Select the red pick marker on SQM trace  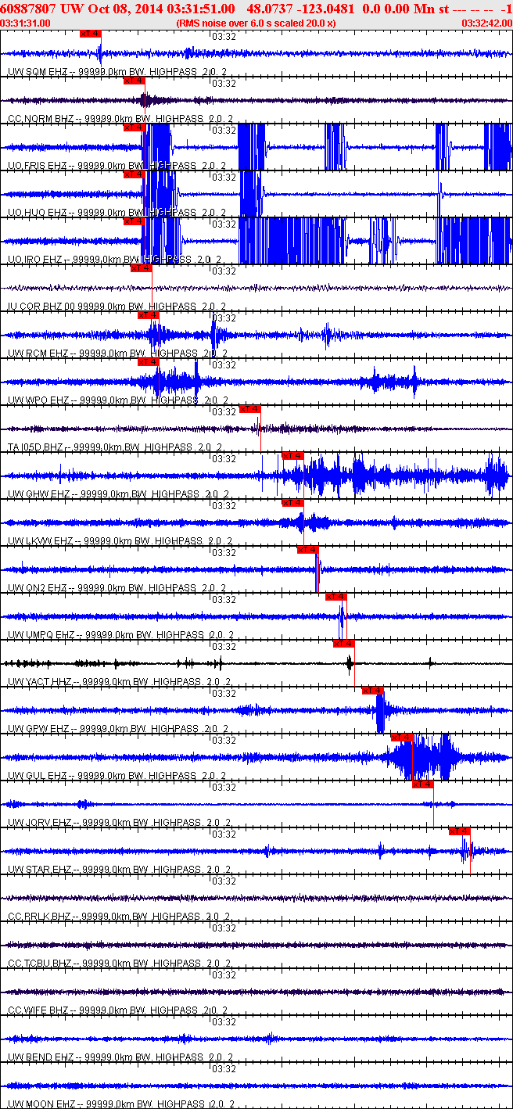point(91,33)
